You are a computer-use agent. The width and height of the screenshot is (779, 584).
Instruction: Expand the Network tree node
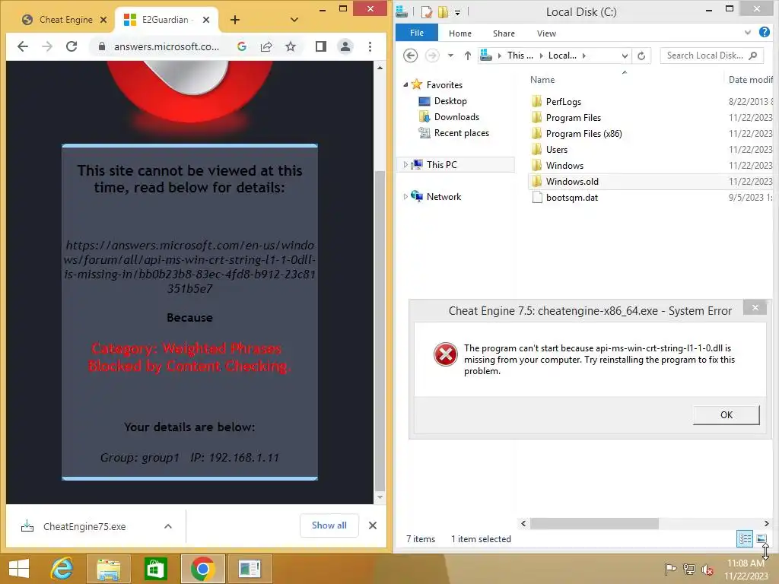coord(405,197)
